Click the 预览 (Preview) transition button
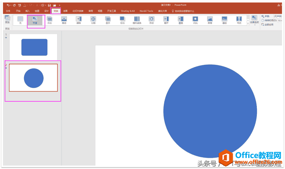The image size is (285, 169). pyautogui.click(x=7, y=20)
